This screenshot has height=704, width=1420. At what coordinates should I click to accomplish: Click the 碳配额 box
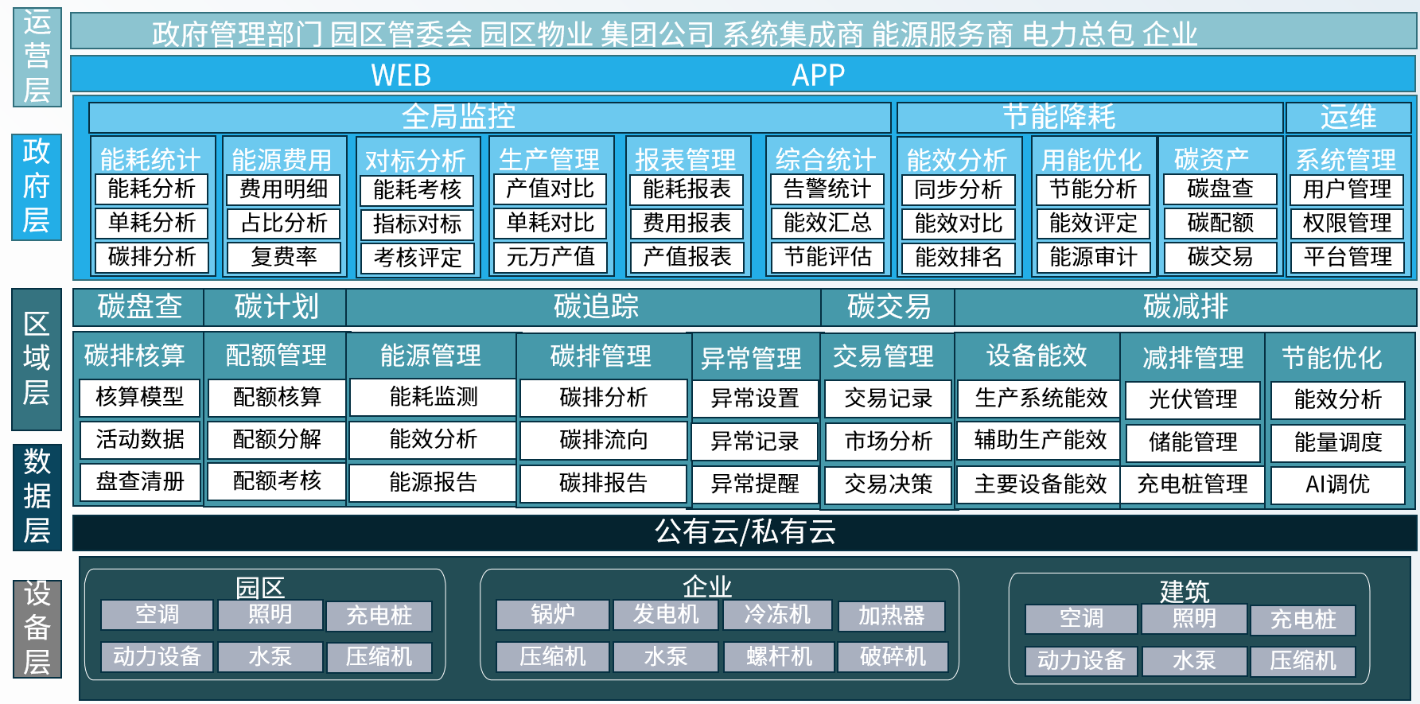[x=1220, y=224]
